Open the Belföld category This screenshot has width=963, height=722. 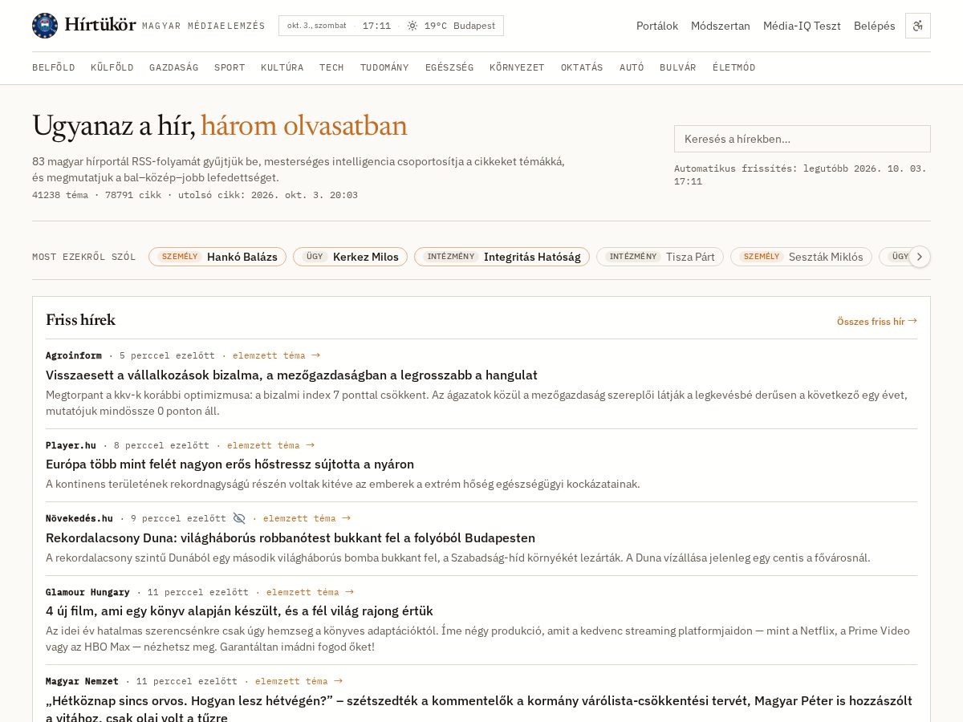54,67
